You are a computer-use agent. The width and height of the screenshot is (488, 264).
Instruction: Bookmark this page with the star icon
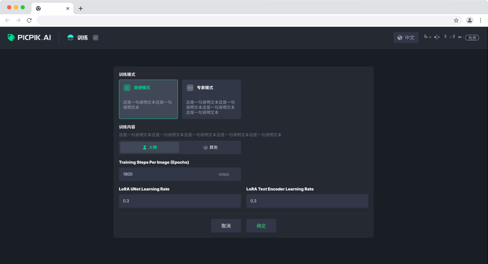point(456,20)
